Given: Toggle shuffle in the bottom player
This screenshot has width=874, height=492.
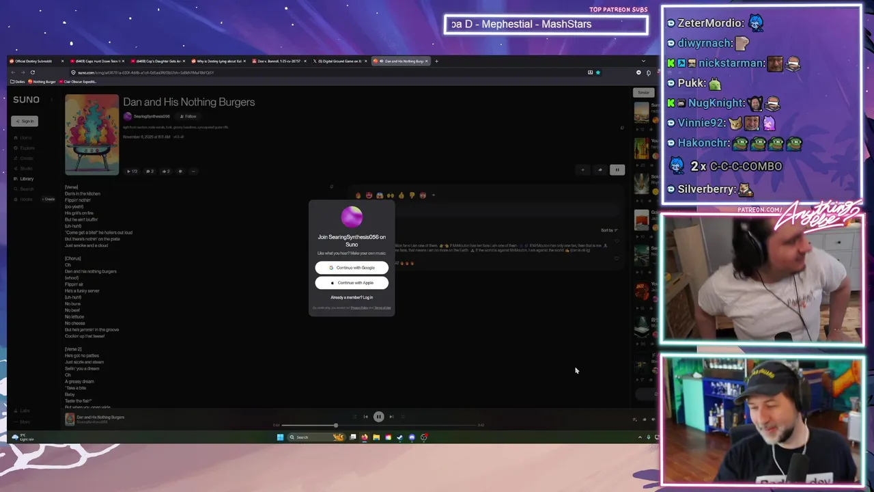Looking at the screenshot, I should point(354,416).
